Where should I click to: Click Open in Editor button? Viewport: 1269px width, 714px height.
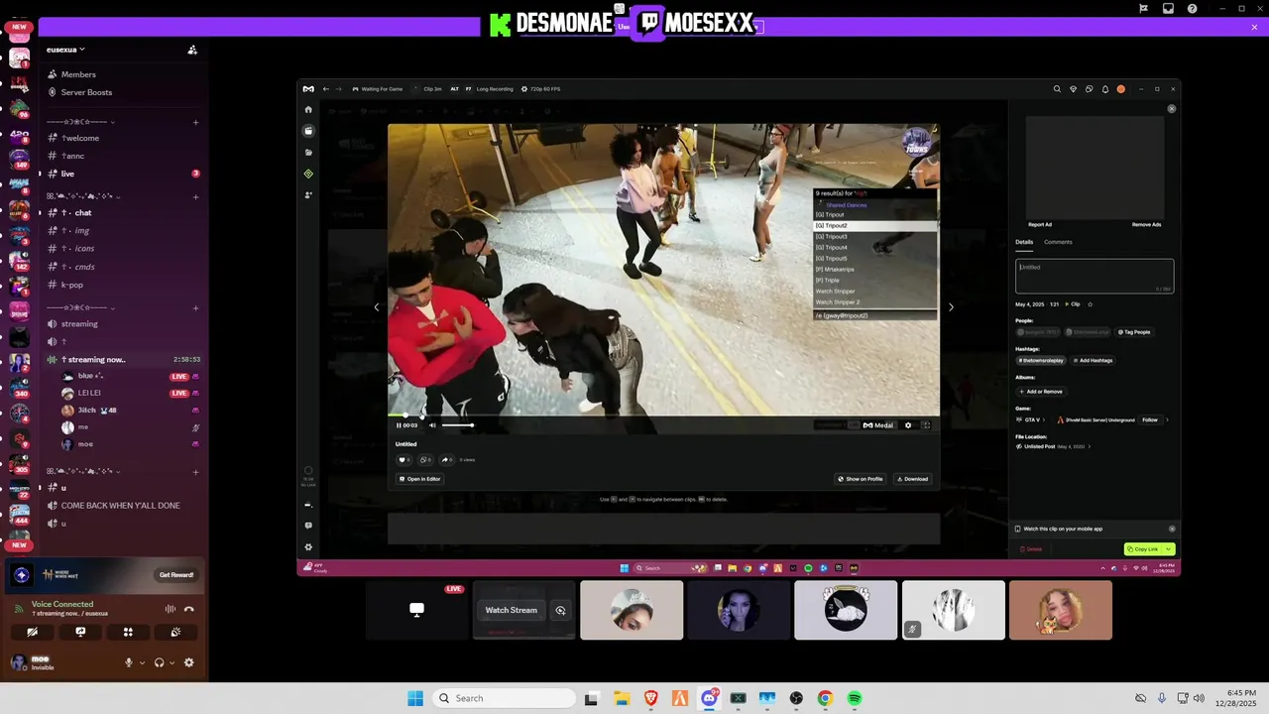pyautogui.click(x=419, y=479)
